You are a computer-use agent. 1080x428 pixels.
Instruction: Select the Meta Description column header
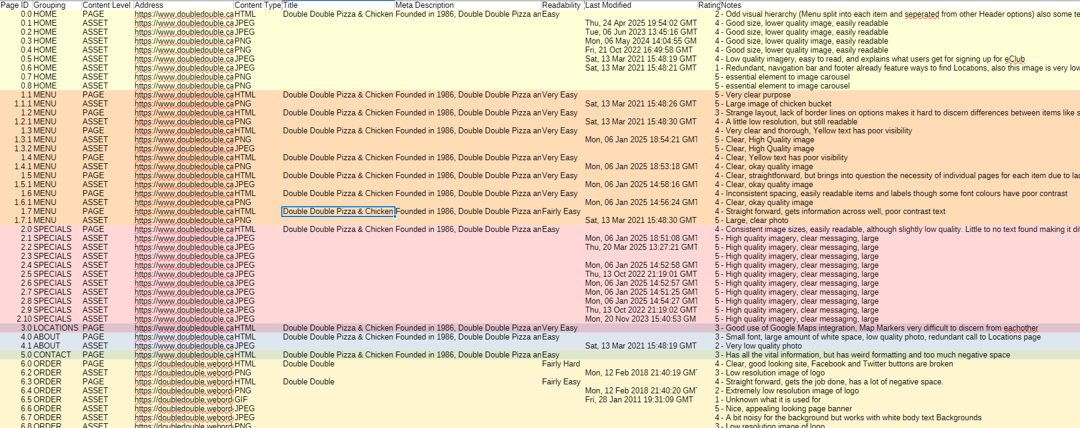[425, 5]
